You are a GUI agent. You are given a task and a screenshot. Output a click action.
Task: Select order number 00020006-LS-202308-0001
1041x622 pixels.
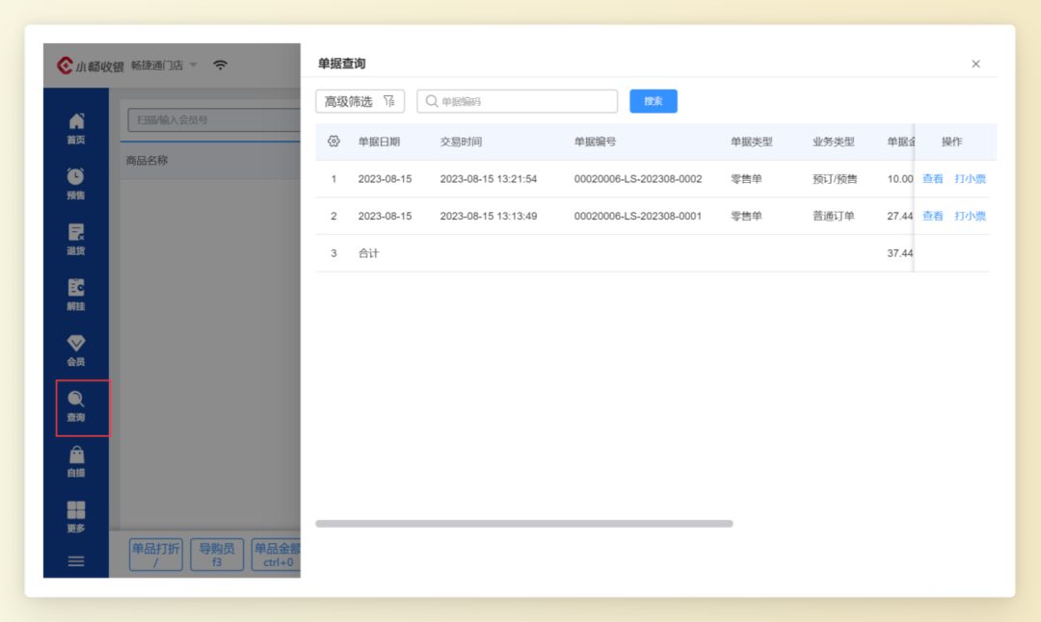point(638,217)
